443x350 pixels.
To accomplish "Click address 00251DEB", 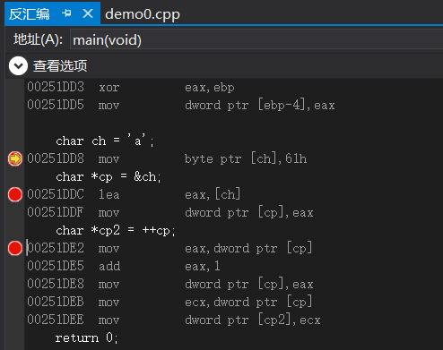I will pyautogui.click(x=56, y=302).
